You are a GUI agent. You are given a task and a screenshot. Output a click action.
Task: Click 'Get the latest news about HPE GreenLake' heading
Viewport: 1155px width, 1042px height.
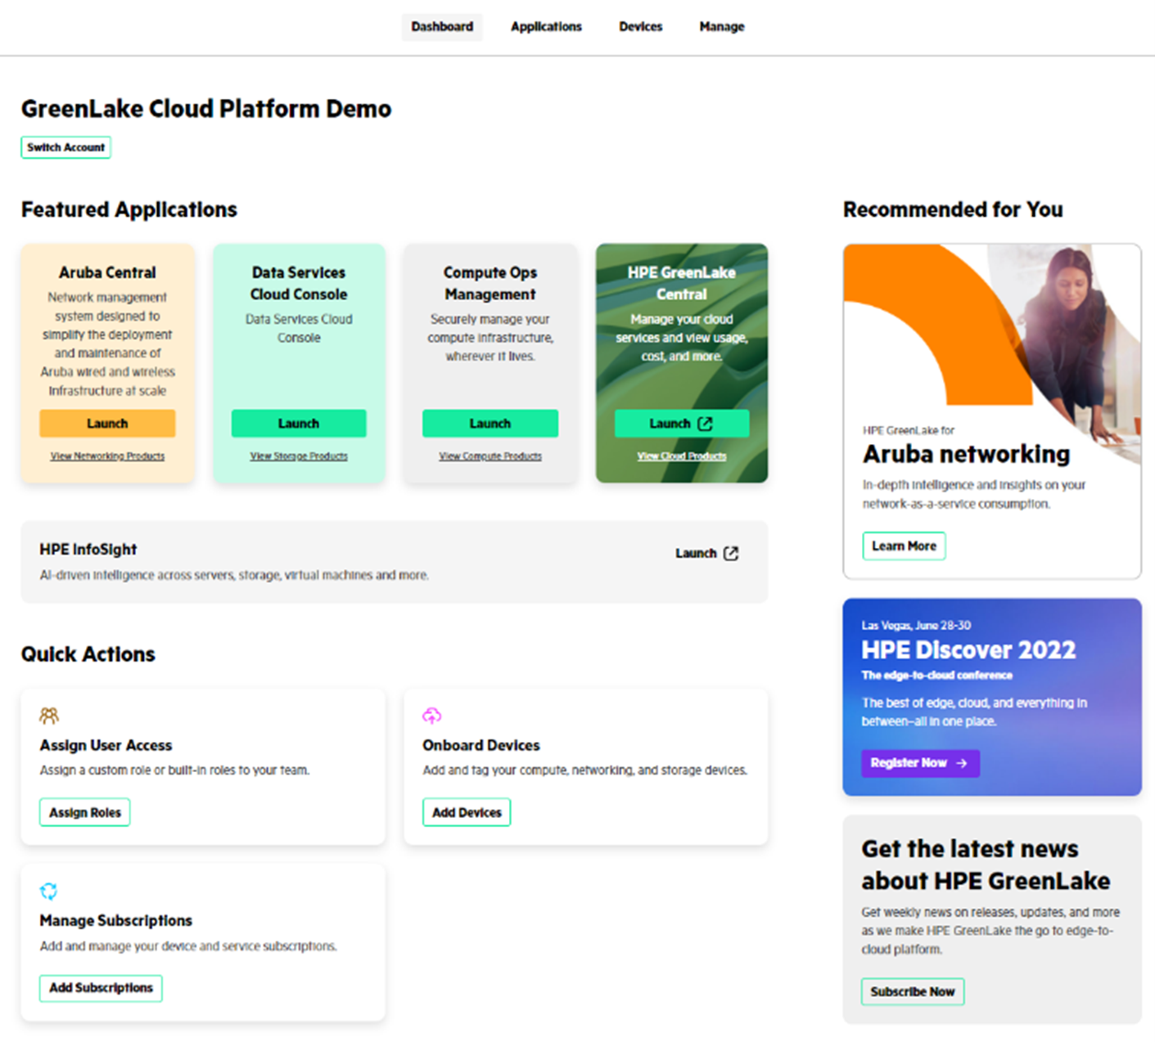coord(986,865)
